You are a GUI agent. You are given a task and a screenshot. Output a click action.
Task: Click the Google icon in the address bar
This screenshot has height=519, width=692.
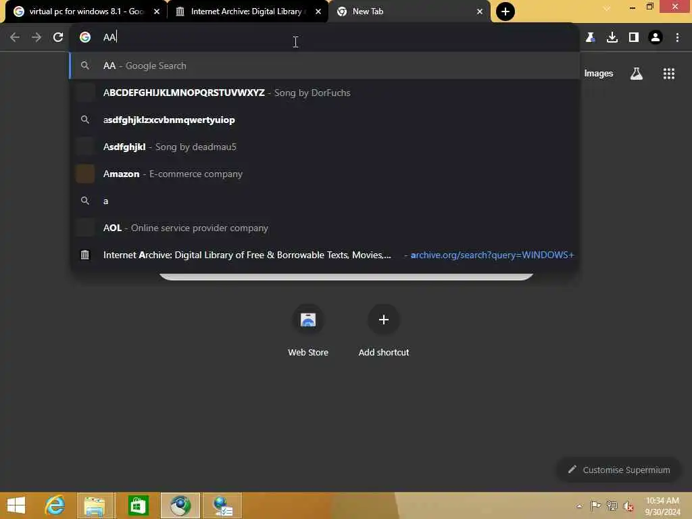[85, 38]
